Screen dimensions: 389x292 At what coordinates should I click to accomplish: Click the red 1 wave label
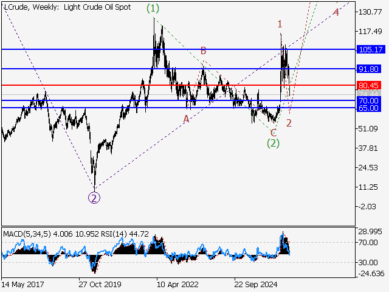click(x=280, y=24)
